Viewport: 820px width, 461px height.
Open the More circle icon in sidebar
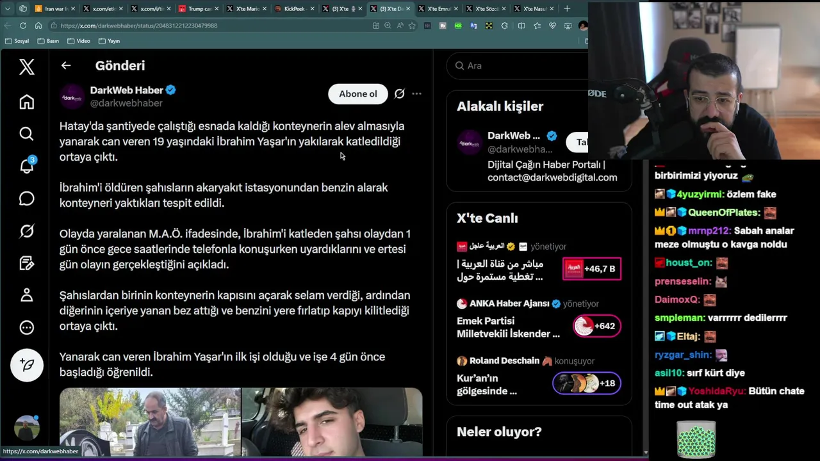[x=26, y=327]
